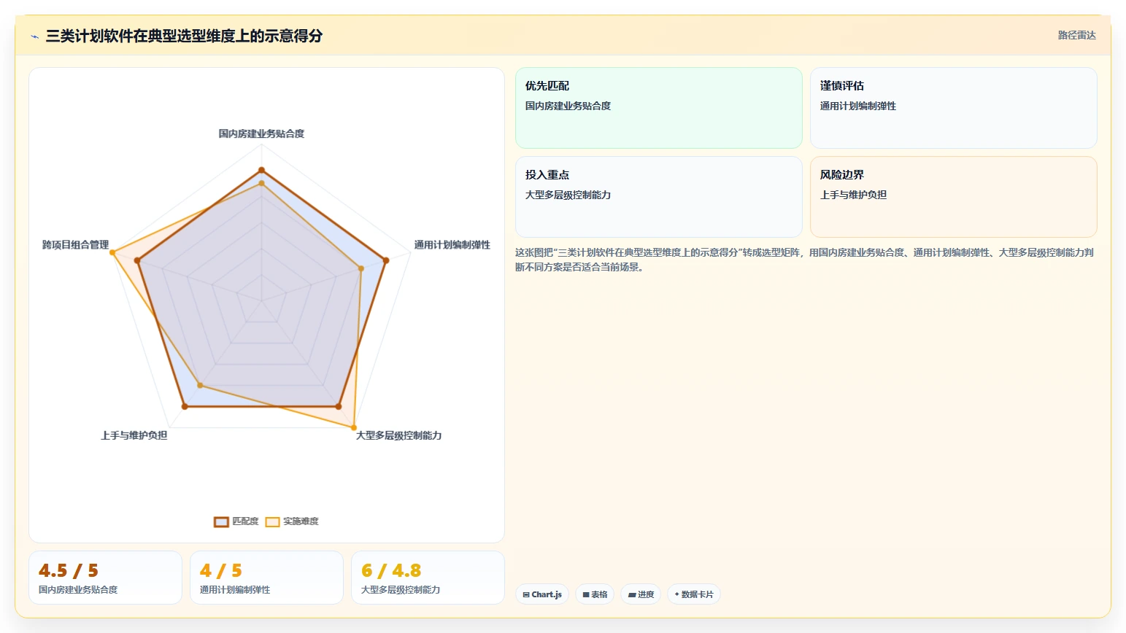Open the 优先匹配 card
The width and height of the screenshot is (1126, 633).
coord(659,108)
